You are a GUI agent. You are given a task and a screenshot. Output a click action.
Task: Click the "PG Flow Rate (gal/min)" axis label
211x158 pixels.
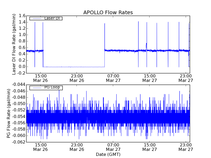(x=8, y=113)
